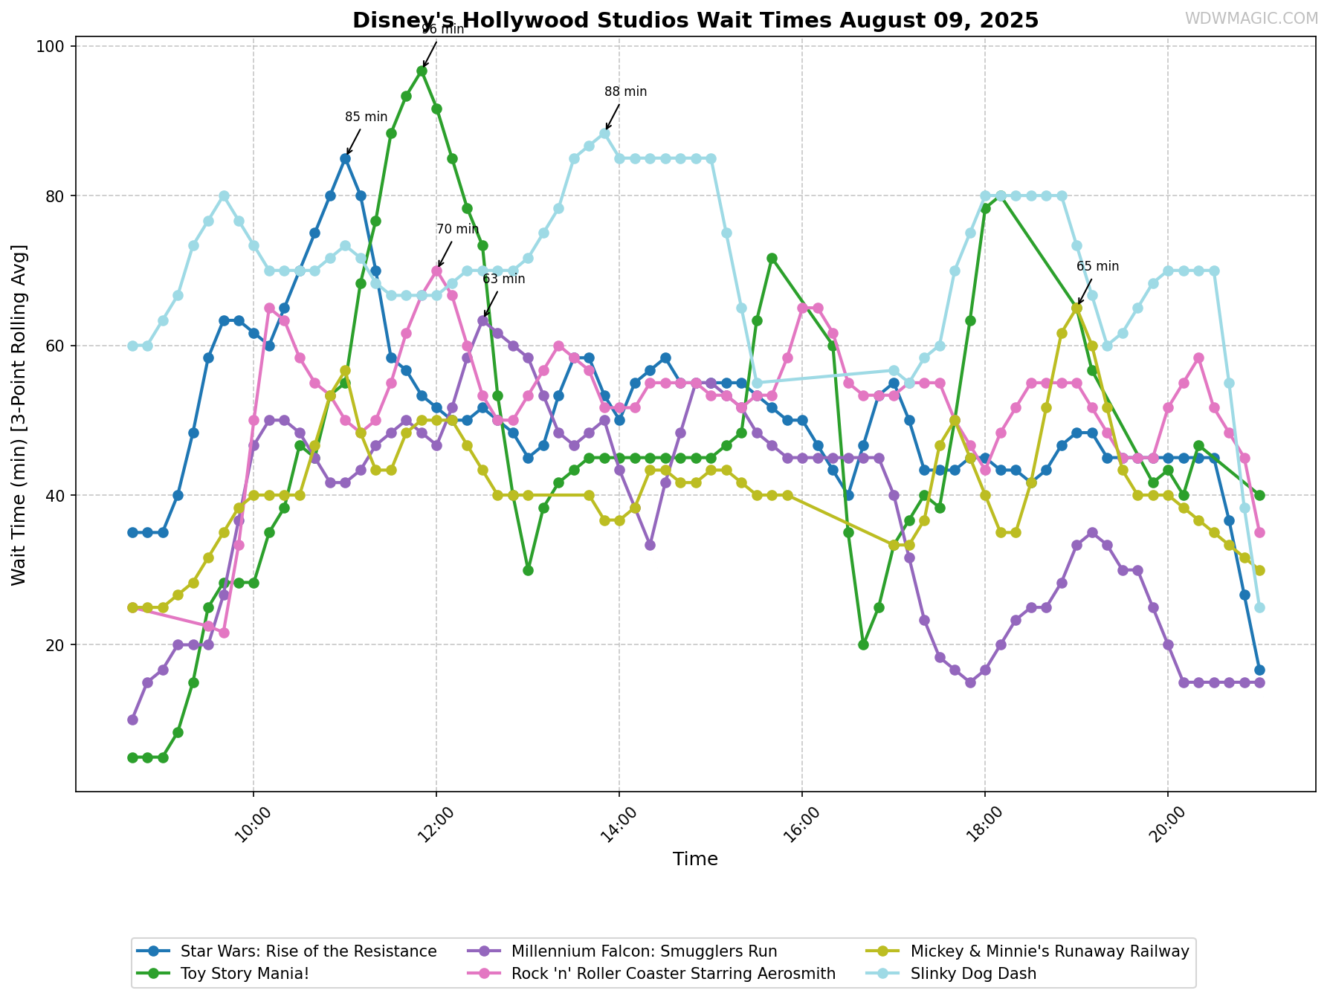Image resolution: width=1330 pixels, height=999 pixels.
Task: Click Runaway Railway 65 min peak point
Action: point(1076,308)
